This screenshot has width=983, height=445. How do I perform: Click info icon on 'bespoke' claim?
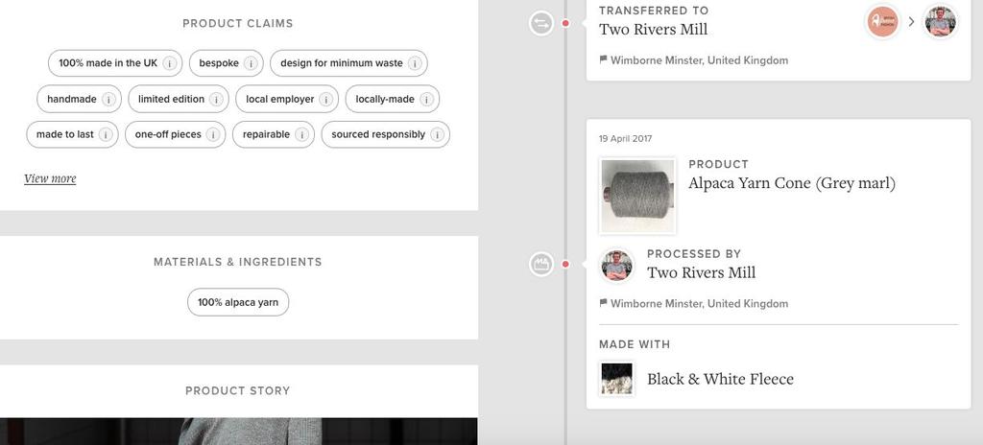click(251, 63)
